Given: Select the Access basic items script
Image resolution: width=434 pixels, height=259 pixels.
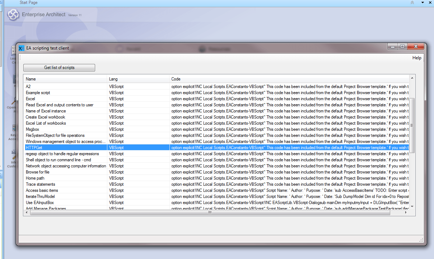Looking at the screenshot, I should tap(42, 190).
